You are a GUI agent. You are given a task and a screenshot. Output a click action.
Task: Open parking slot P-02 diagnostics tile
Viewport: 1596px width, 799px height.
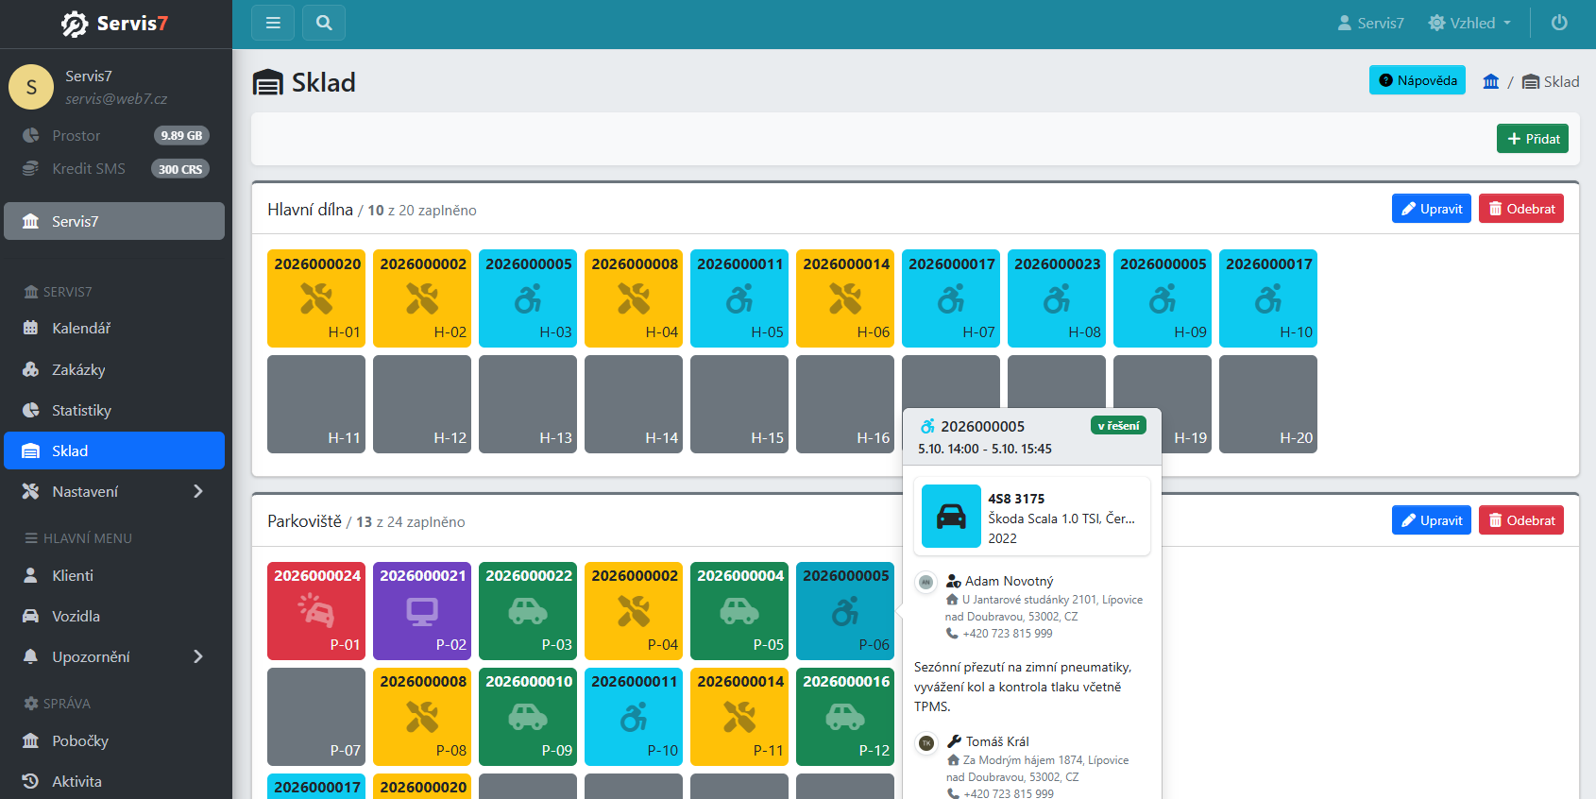[422, 610]
